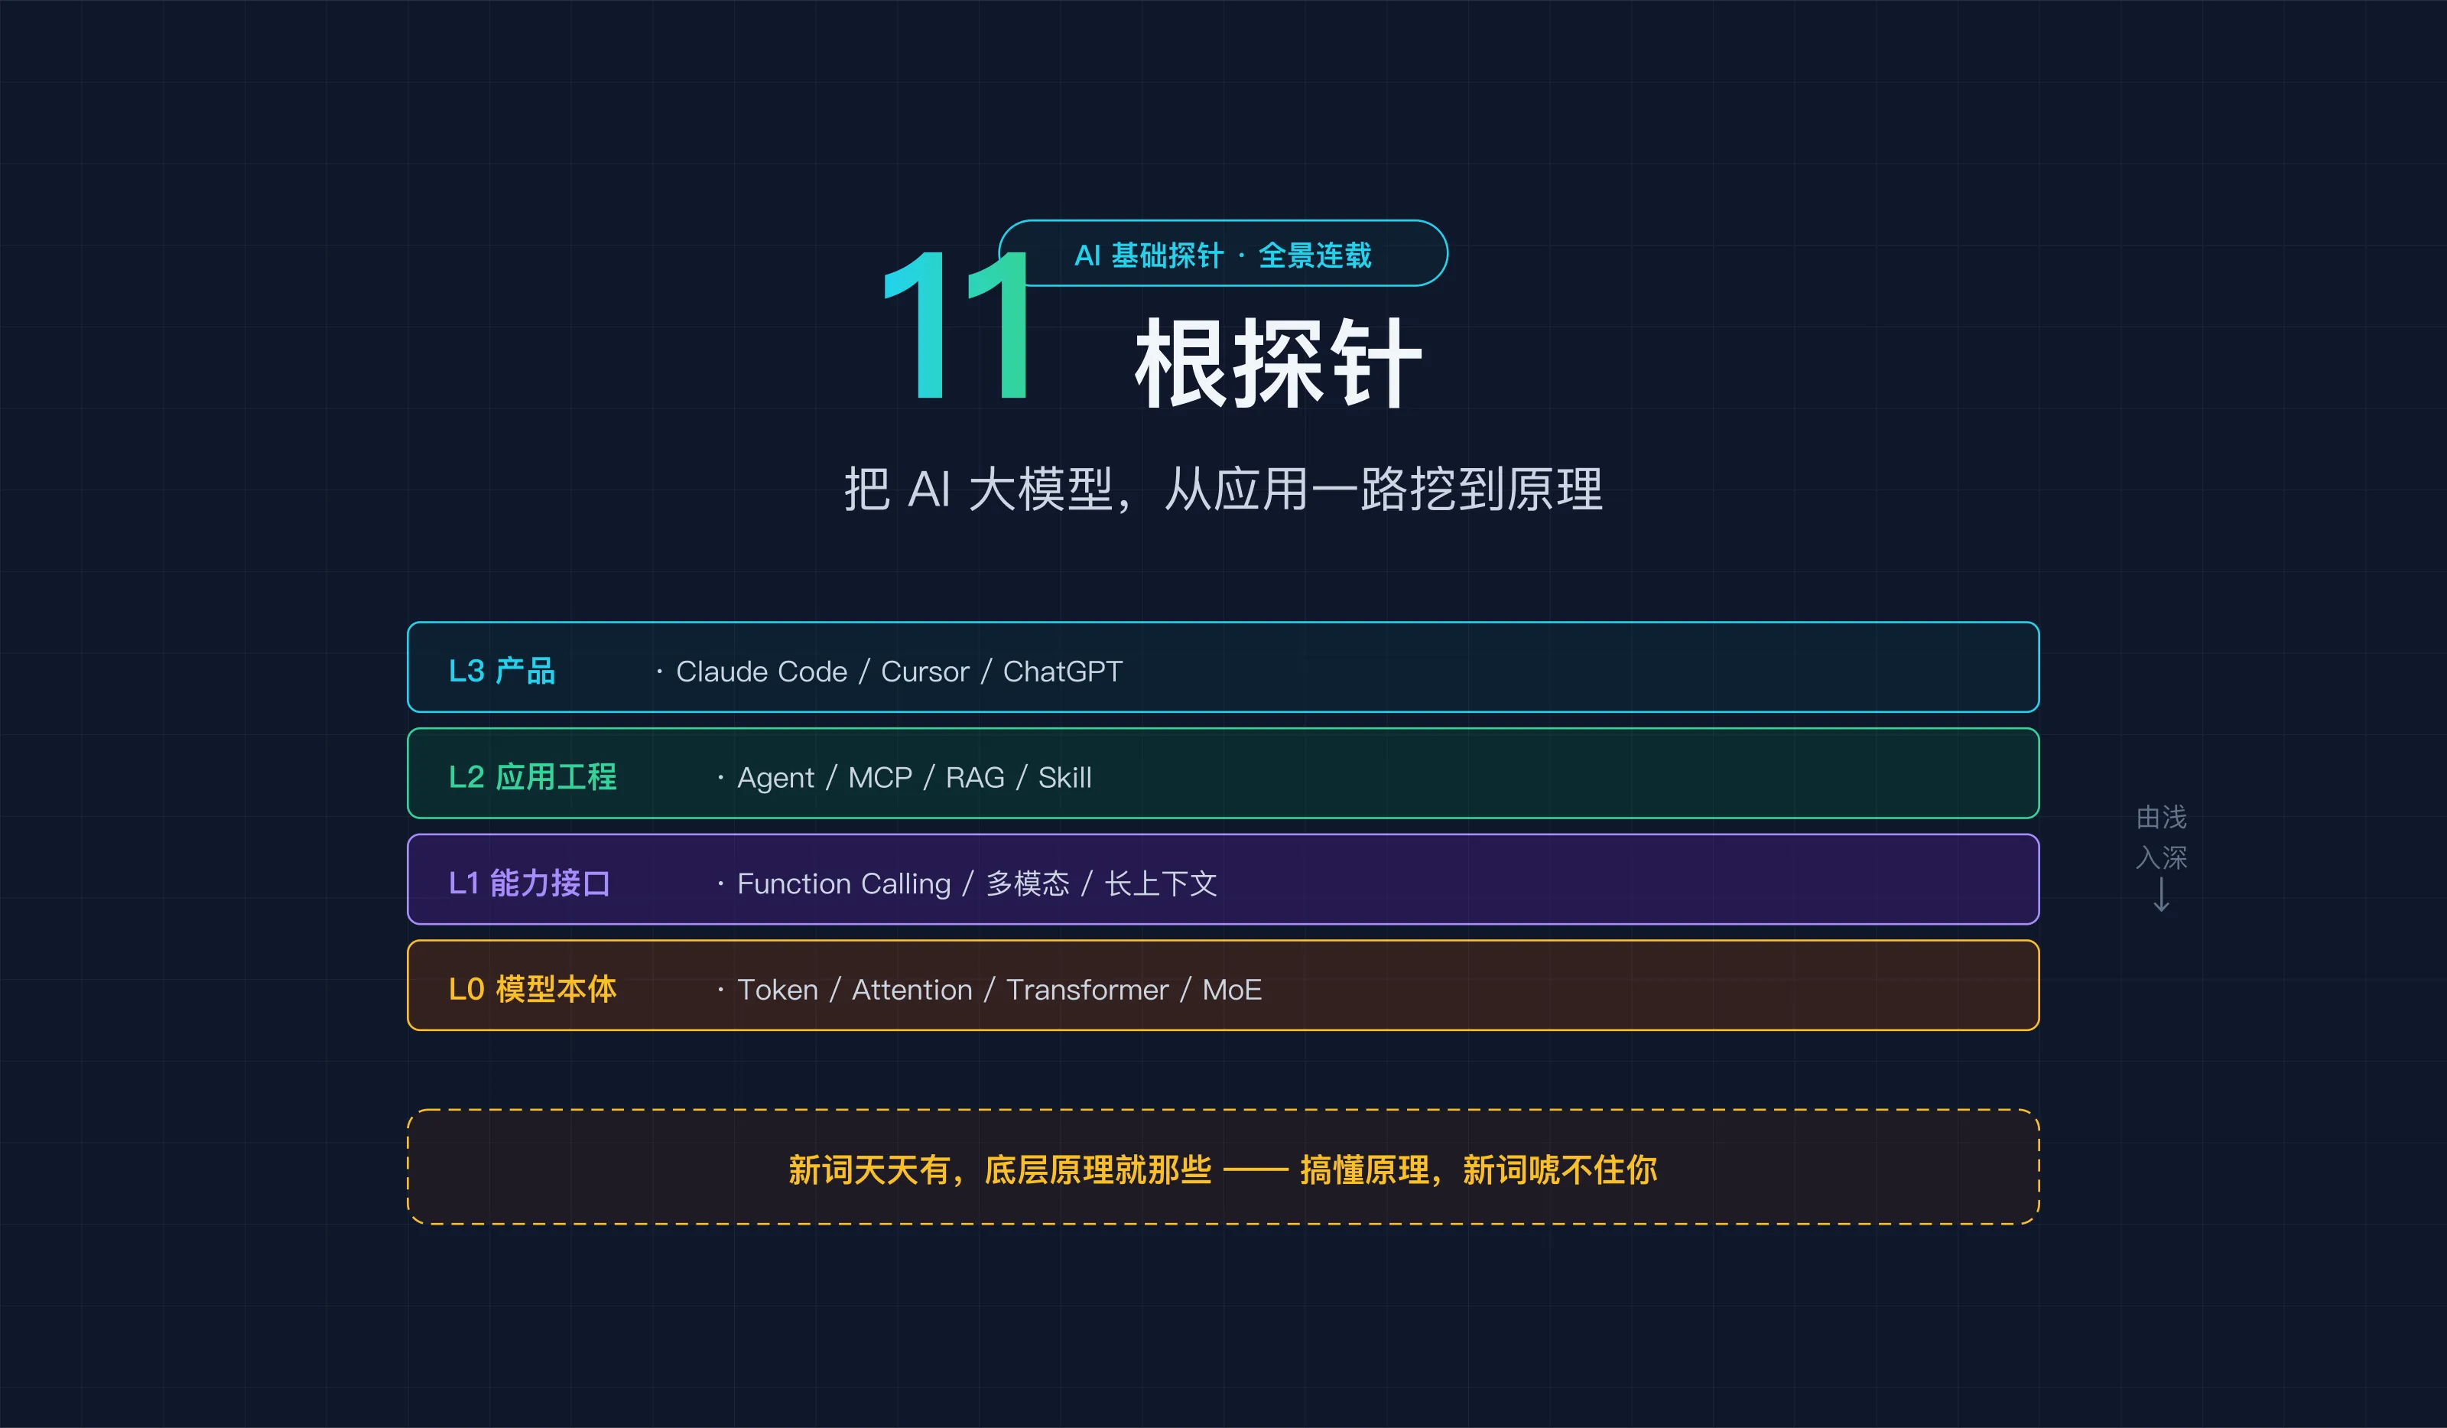The width and height of the screenshot is (2447, 1428).
Task: Click 'Function Calling / 多模态 / 长上下文' text
Action: [977, 883]
